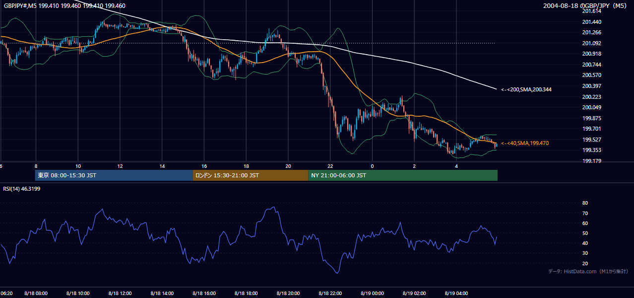Click the 06:20 bottom time label
Image resolution: width=634 pixels, height=298 pixels.
click(6, 294)
